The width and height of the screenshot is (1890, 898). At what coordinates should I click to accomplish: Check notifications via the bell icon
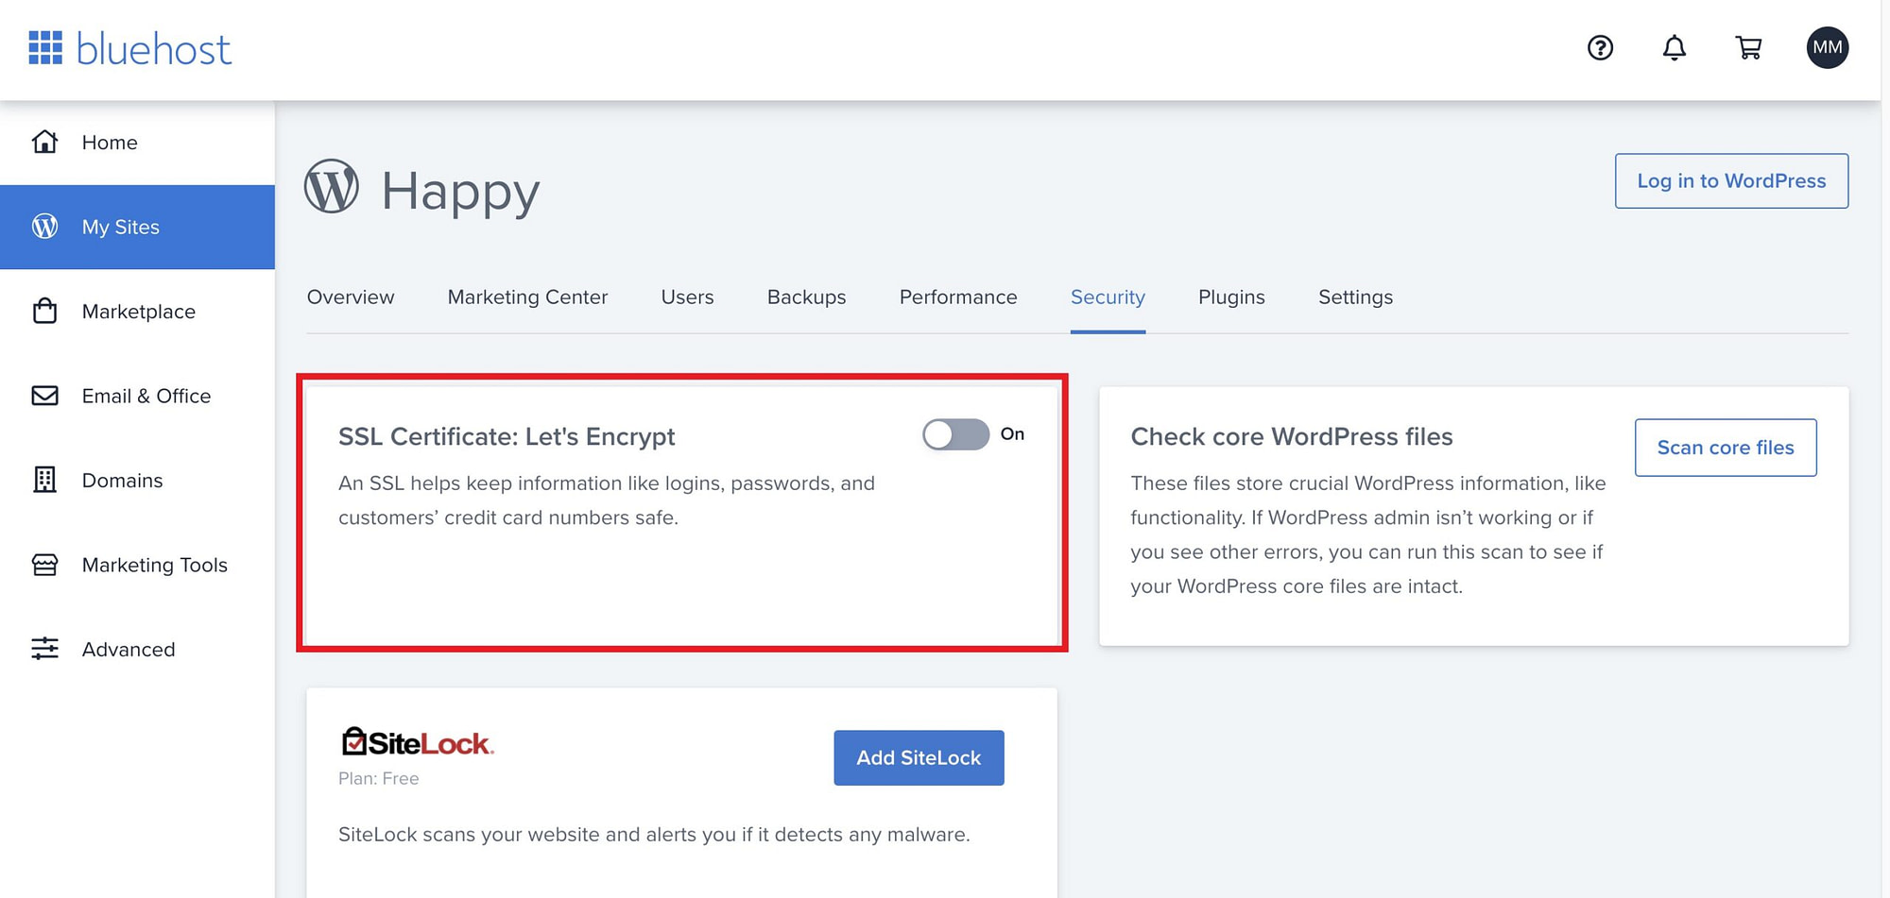click(x=1675, y=48)
